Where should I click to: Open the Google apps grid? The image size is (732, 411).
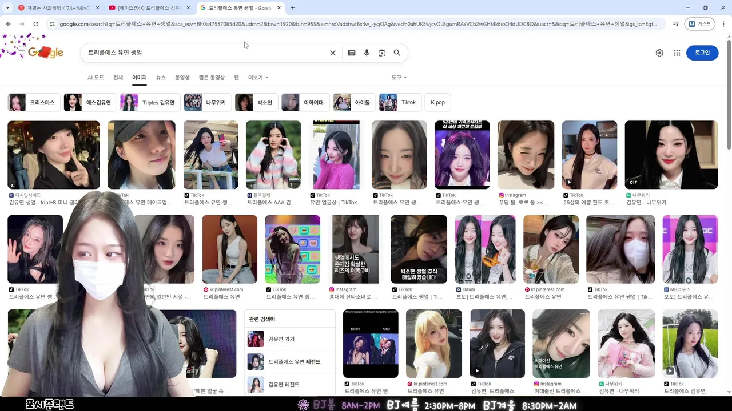click(x=677, y=53)
